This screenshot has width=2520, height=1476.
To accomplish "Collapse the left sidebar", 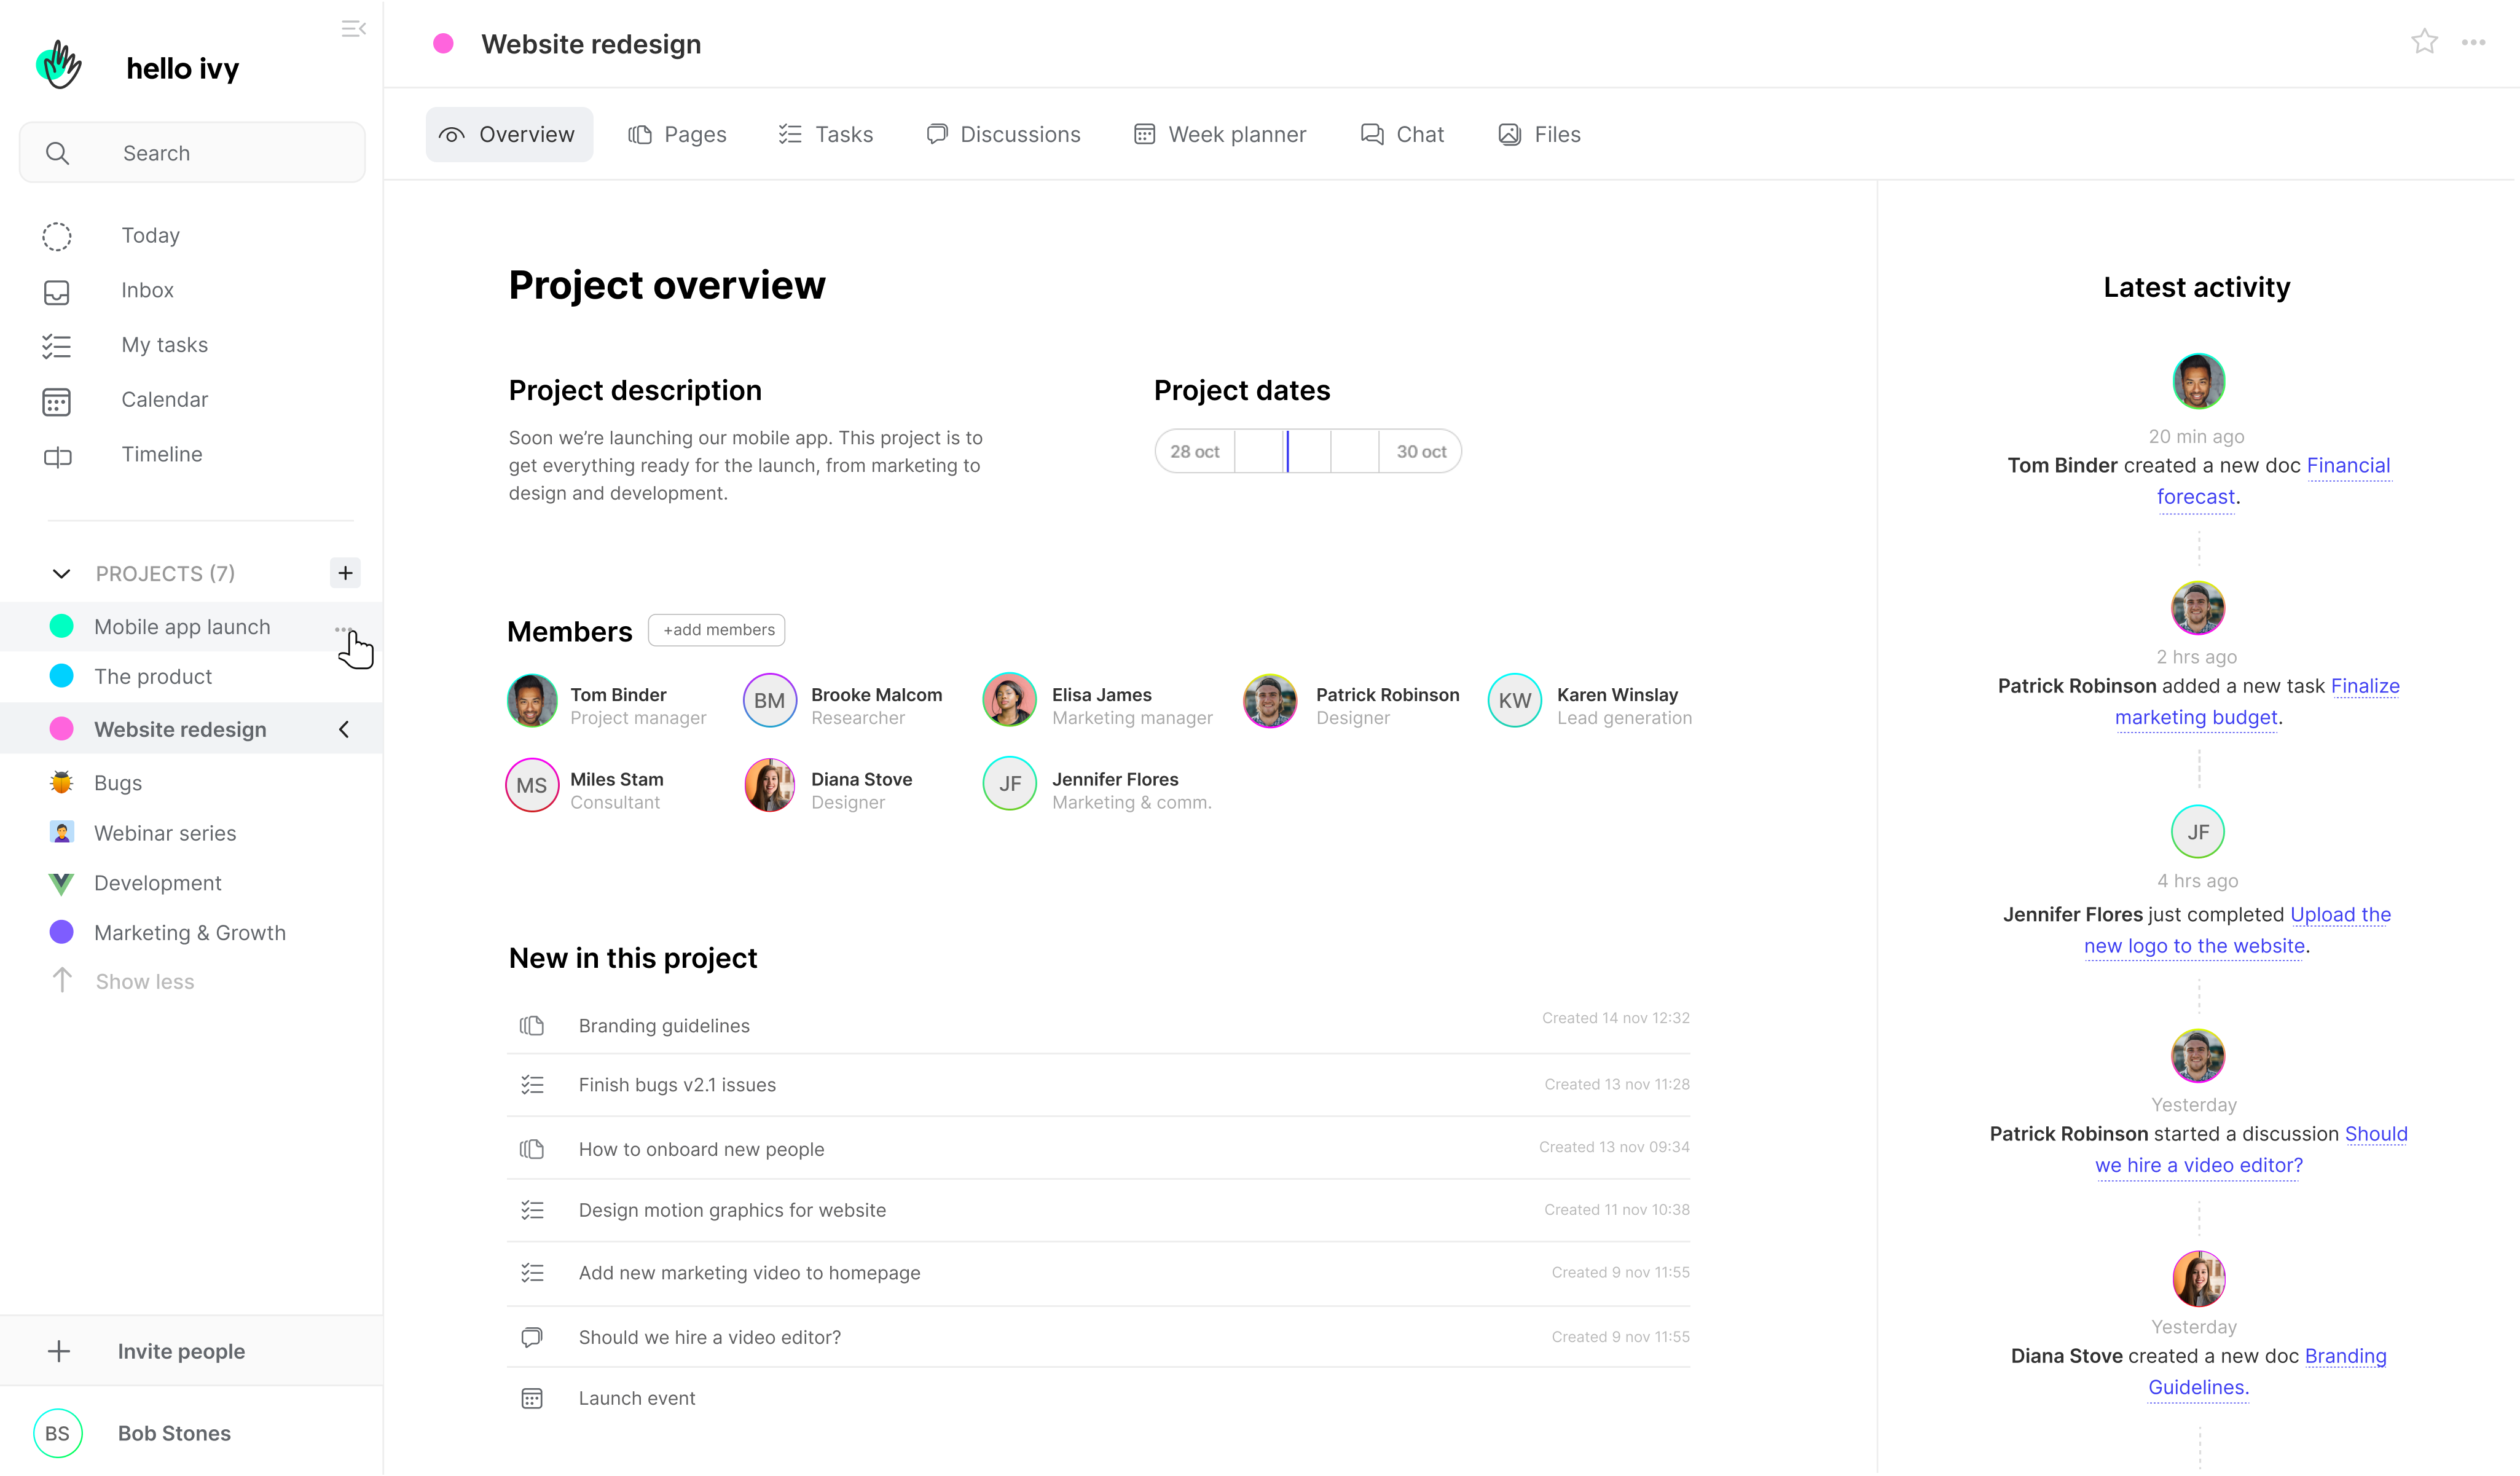I will 353,28.
